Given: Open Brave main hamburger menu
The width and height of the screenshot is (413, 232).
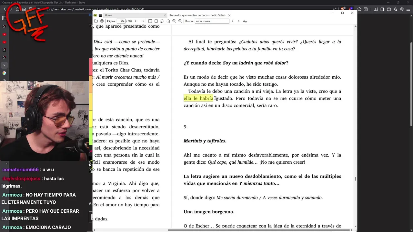Looking at the screenshot, I should 408,9.
